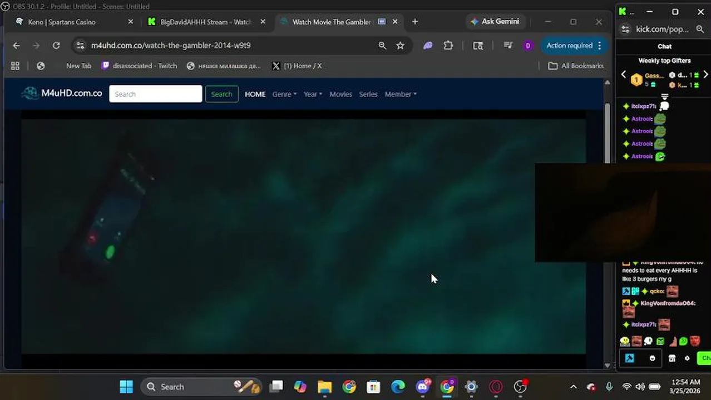This screenshot has width=711, height=400.
Task: Click the search magnifier in the Kick window
Action: tap(700, 29)
